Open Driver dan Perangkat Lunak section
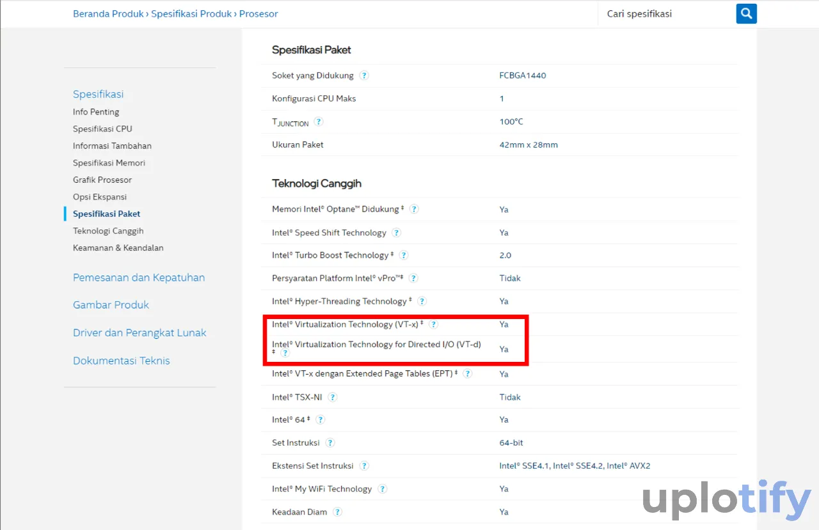The height and width of the screenshot is (530, 819). click(139, 332)
